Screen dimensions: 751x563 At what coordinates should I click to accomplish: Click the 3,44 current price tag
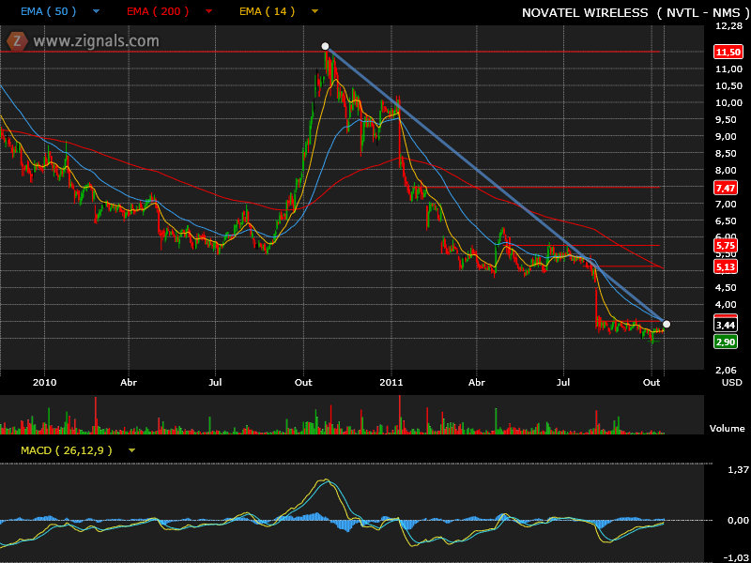(725, 325)
